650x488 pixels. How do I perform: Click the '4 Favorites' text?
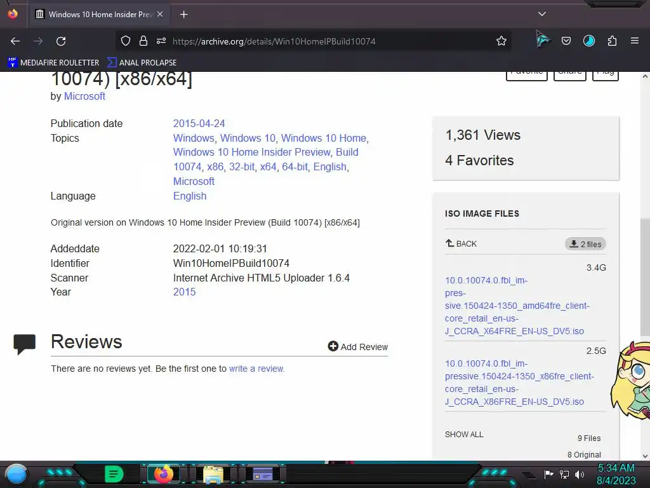point(479,161)
